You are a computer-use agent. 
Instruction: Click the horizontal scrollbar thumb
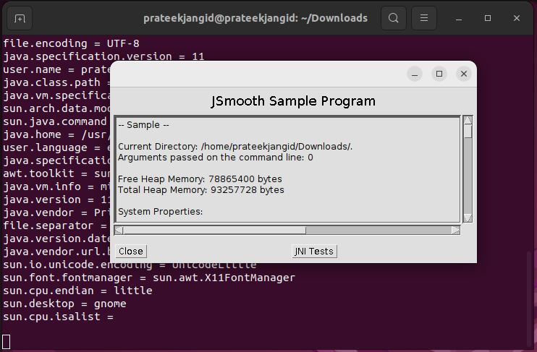point(214,231)
